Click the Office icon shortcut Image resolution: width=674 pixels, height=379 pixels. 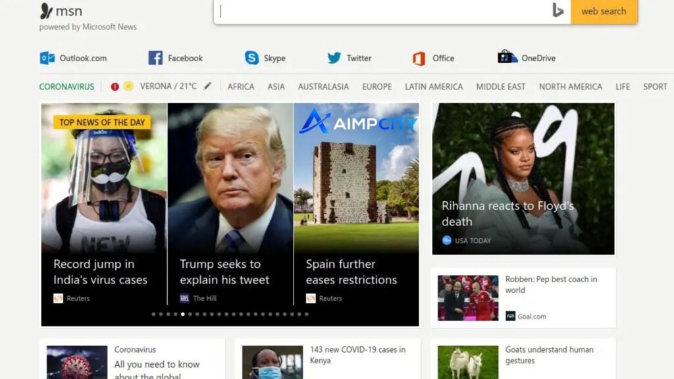419,58
